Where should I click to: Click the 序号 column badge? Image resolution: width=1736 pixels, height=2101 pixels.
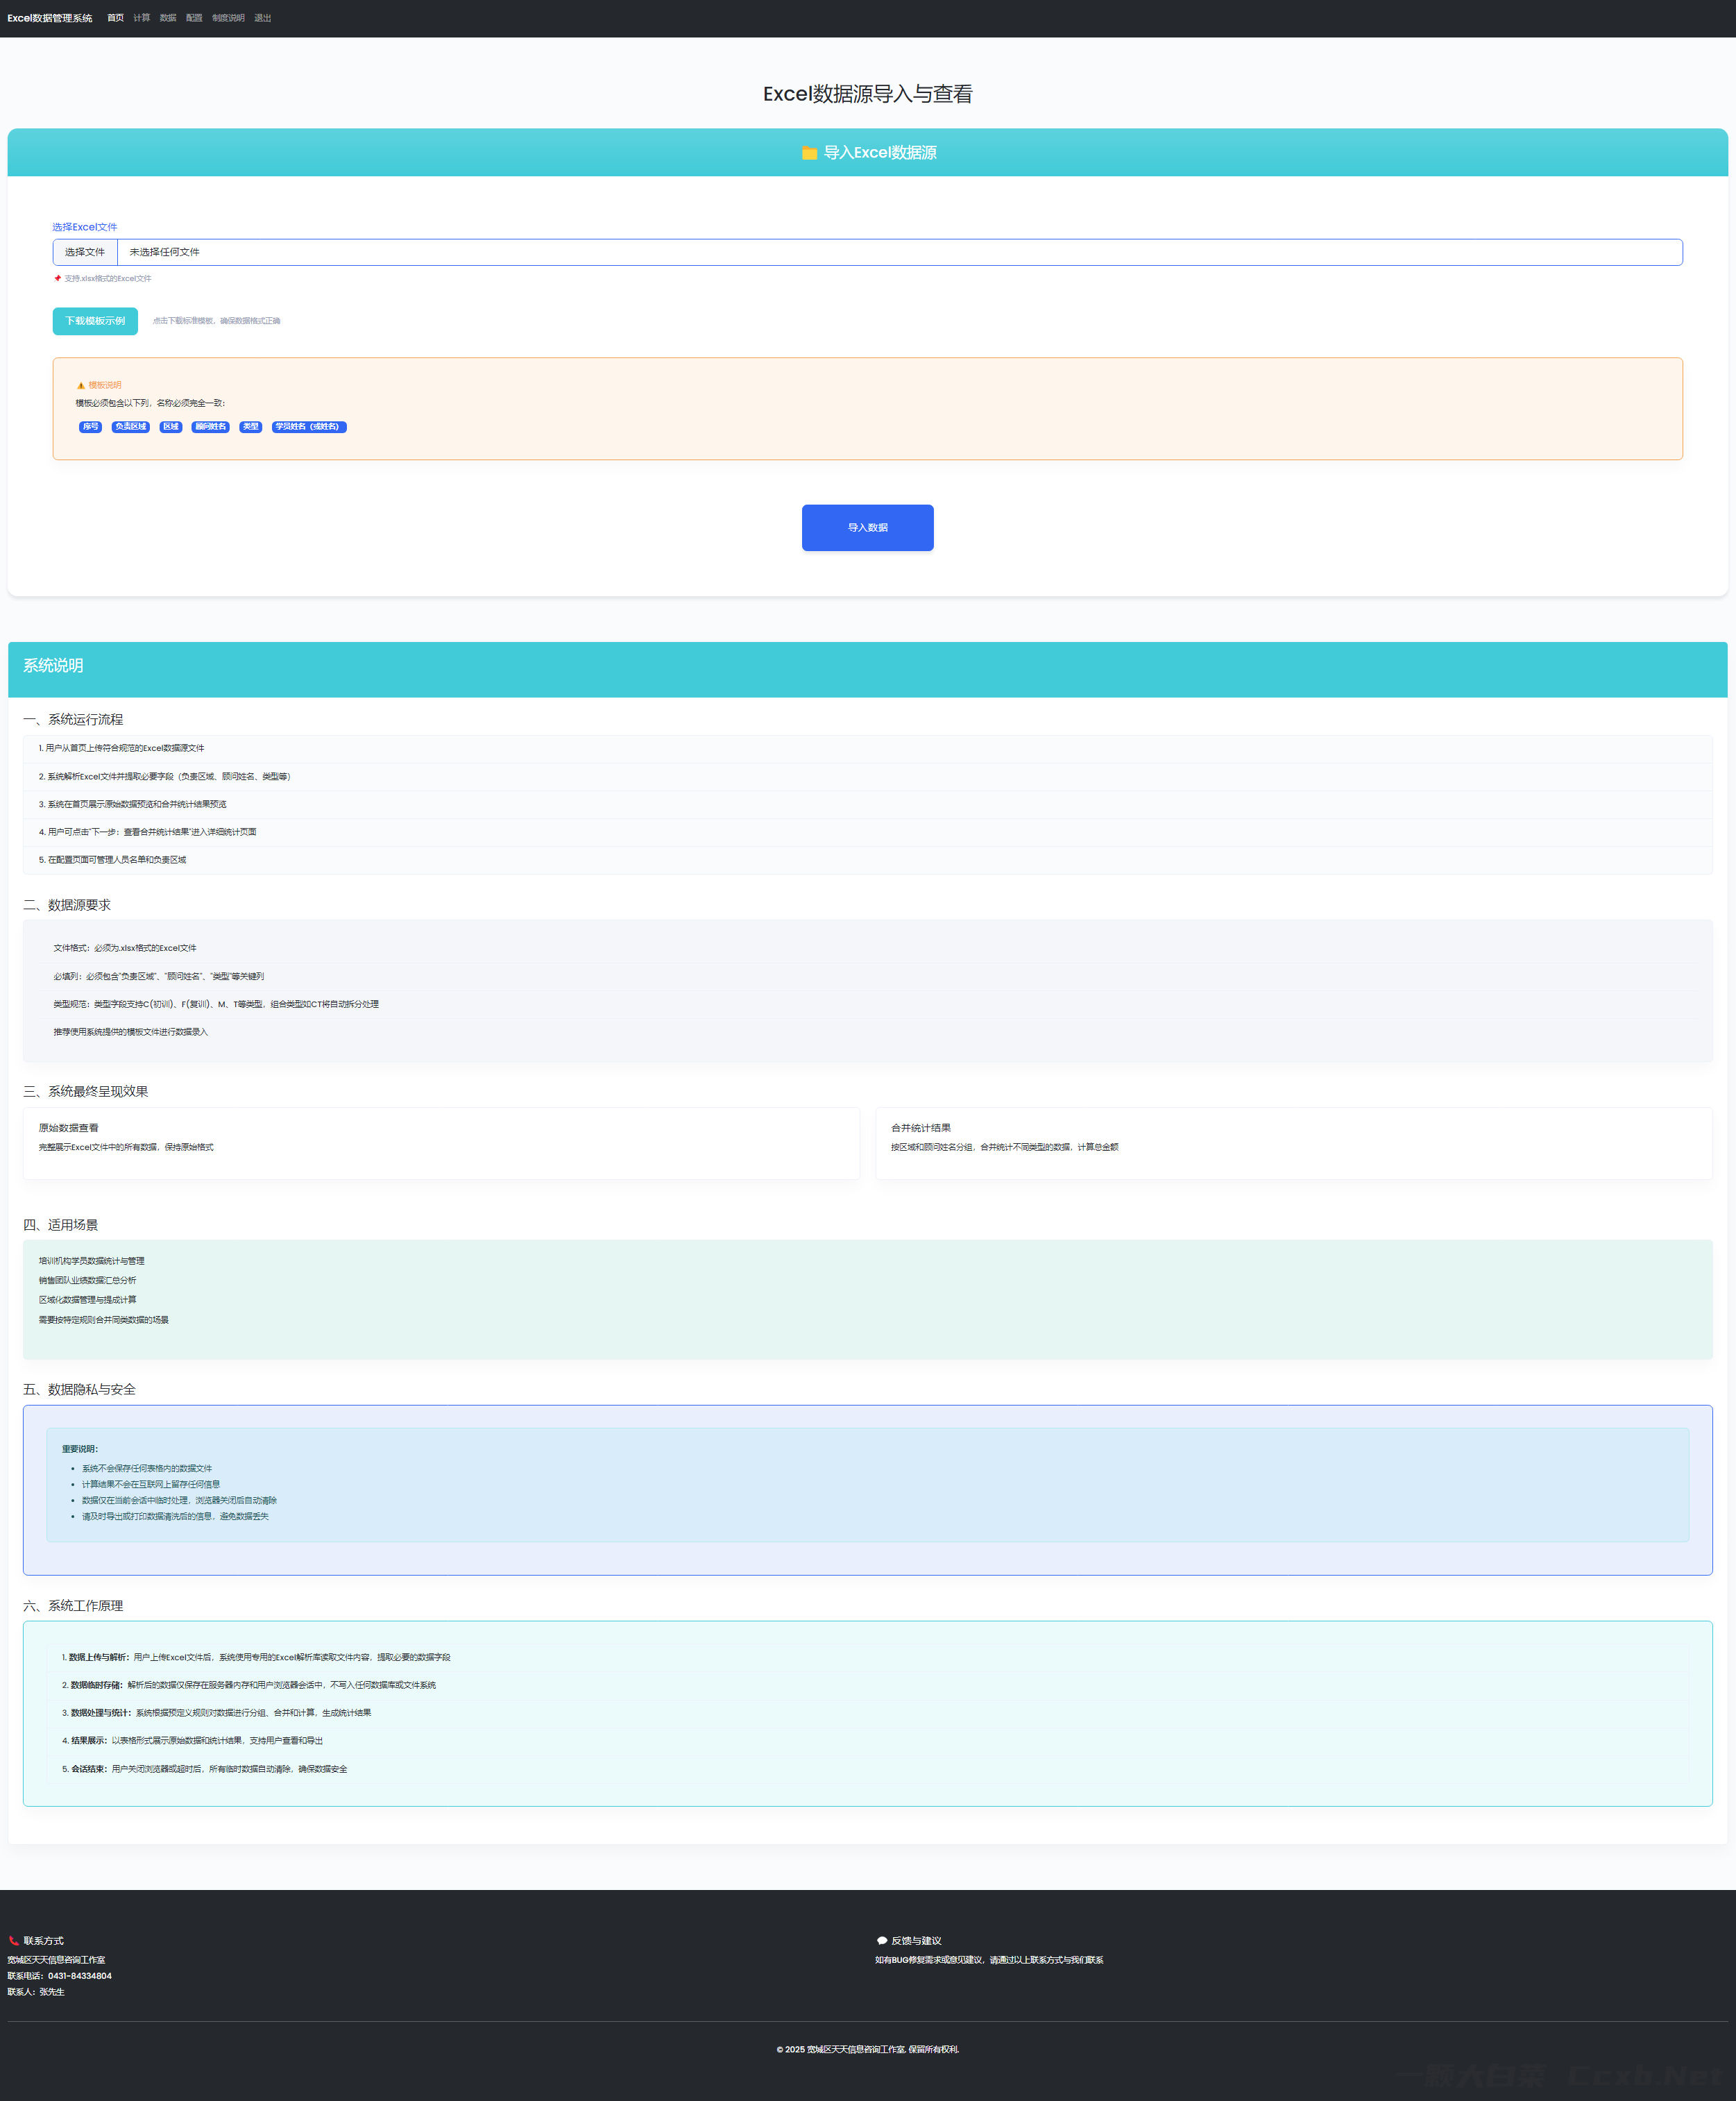[x=90, y=427]
